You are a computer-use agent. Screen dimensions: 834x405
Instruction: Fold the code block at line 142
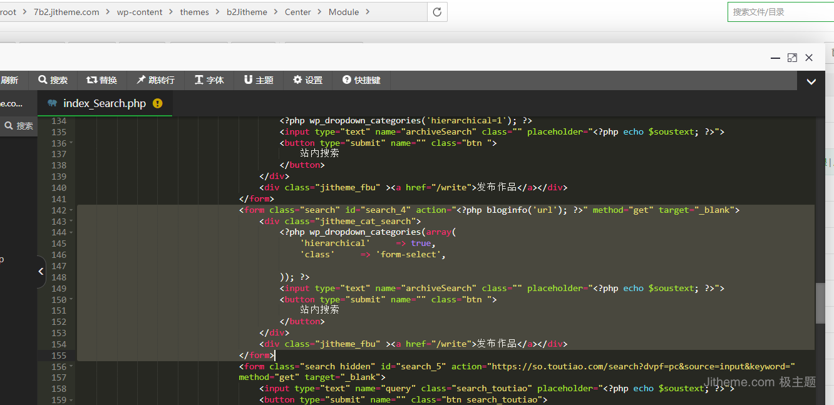pyautogui.click(x=71, y=210)
